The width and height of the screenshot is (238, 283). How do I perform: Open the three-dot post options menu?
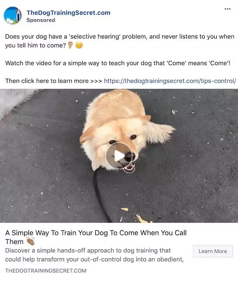click(227, 9)
